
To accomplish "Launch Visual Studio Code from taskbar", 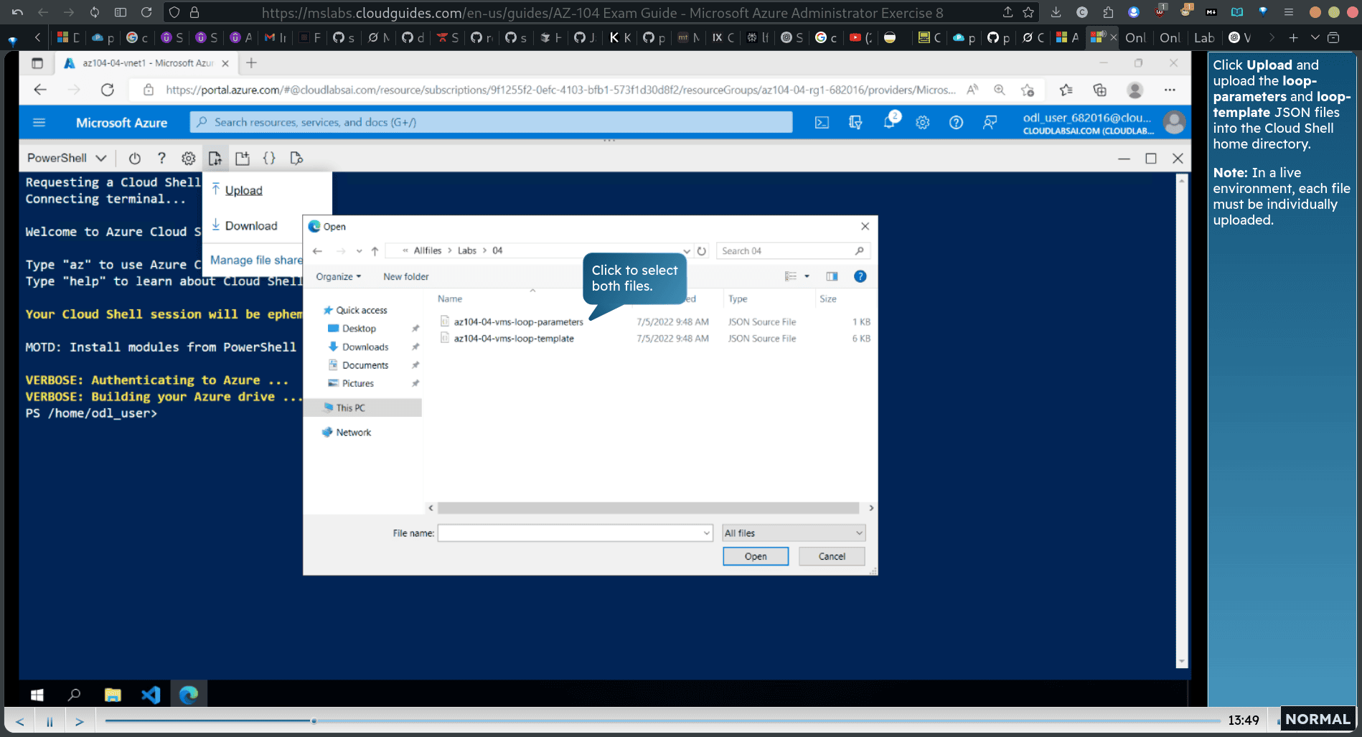I will [151, 695].
